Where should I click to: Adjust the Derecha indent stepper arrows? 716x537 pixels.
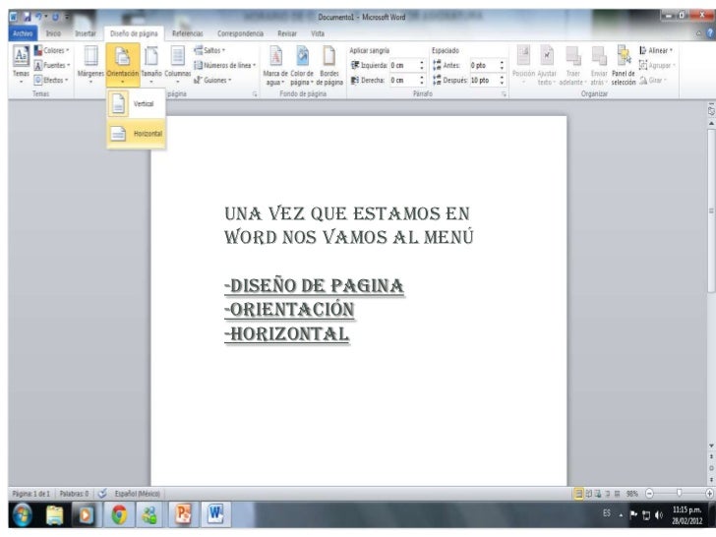coord(422,80)
